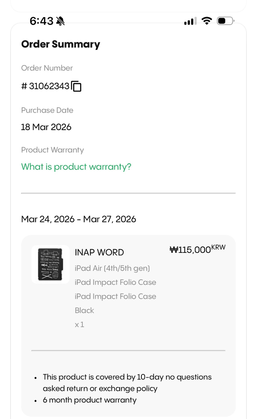Tap the x 1 quantity label
Viewport: 257px width, 419px height.
pyautogui.click(x=79, y=324)
